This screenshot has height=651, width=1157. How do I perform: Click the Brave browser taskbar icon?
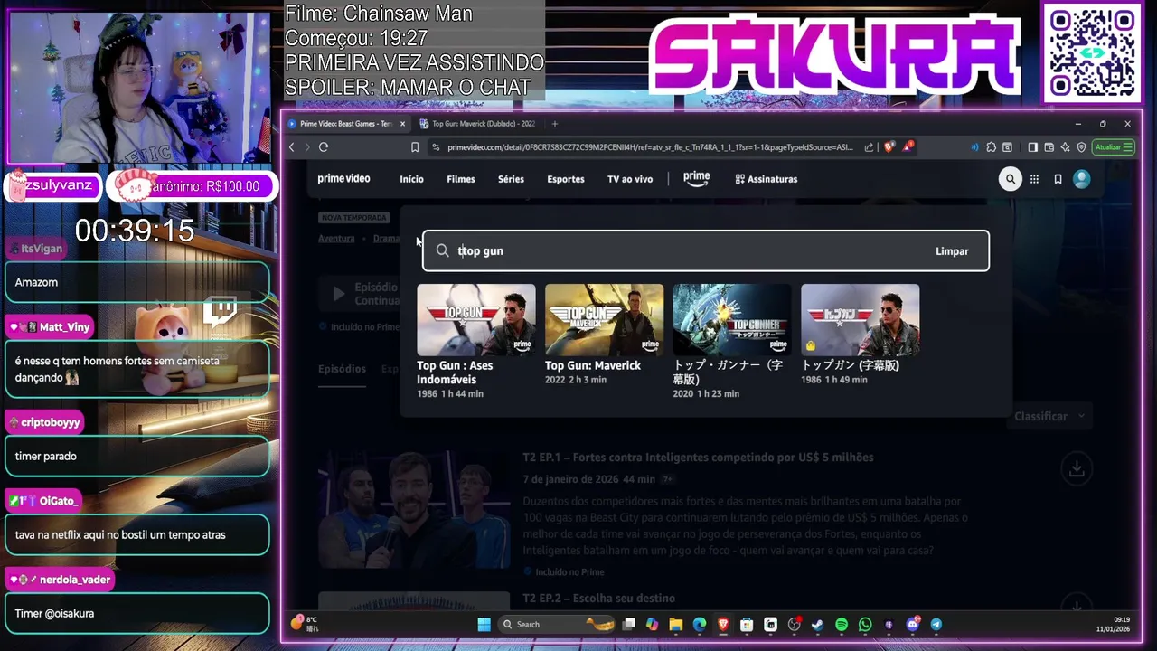[723, 624]
